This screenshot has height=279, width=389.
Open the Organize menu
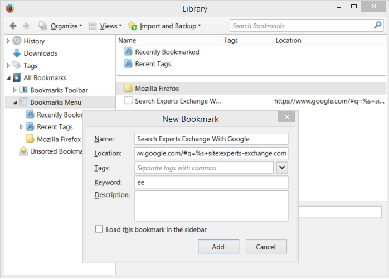pos(66,26)
